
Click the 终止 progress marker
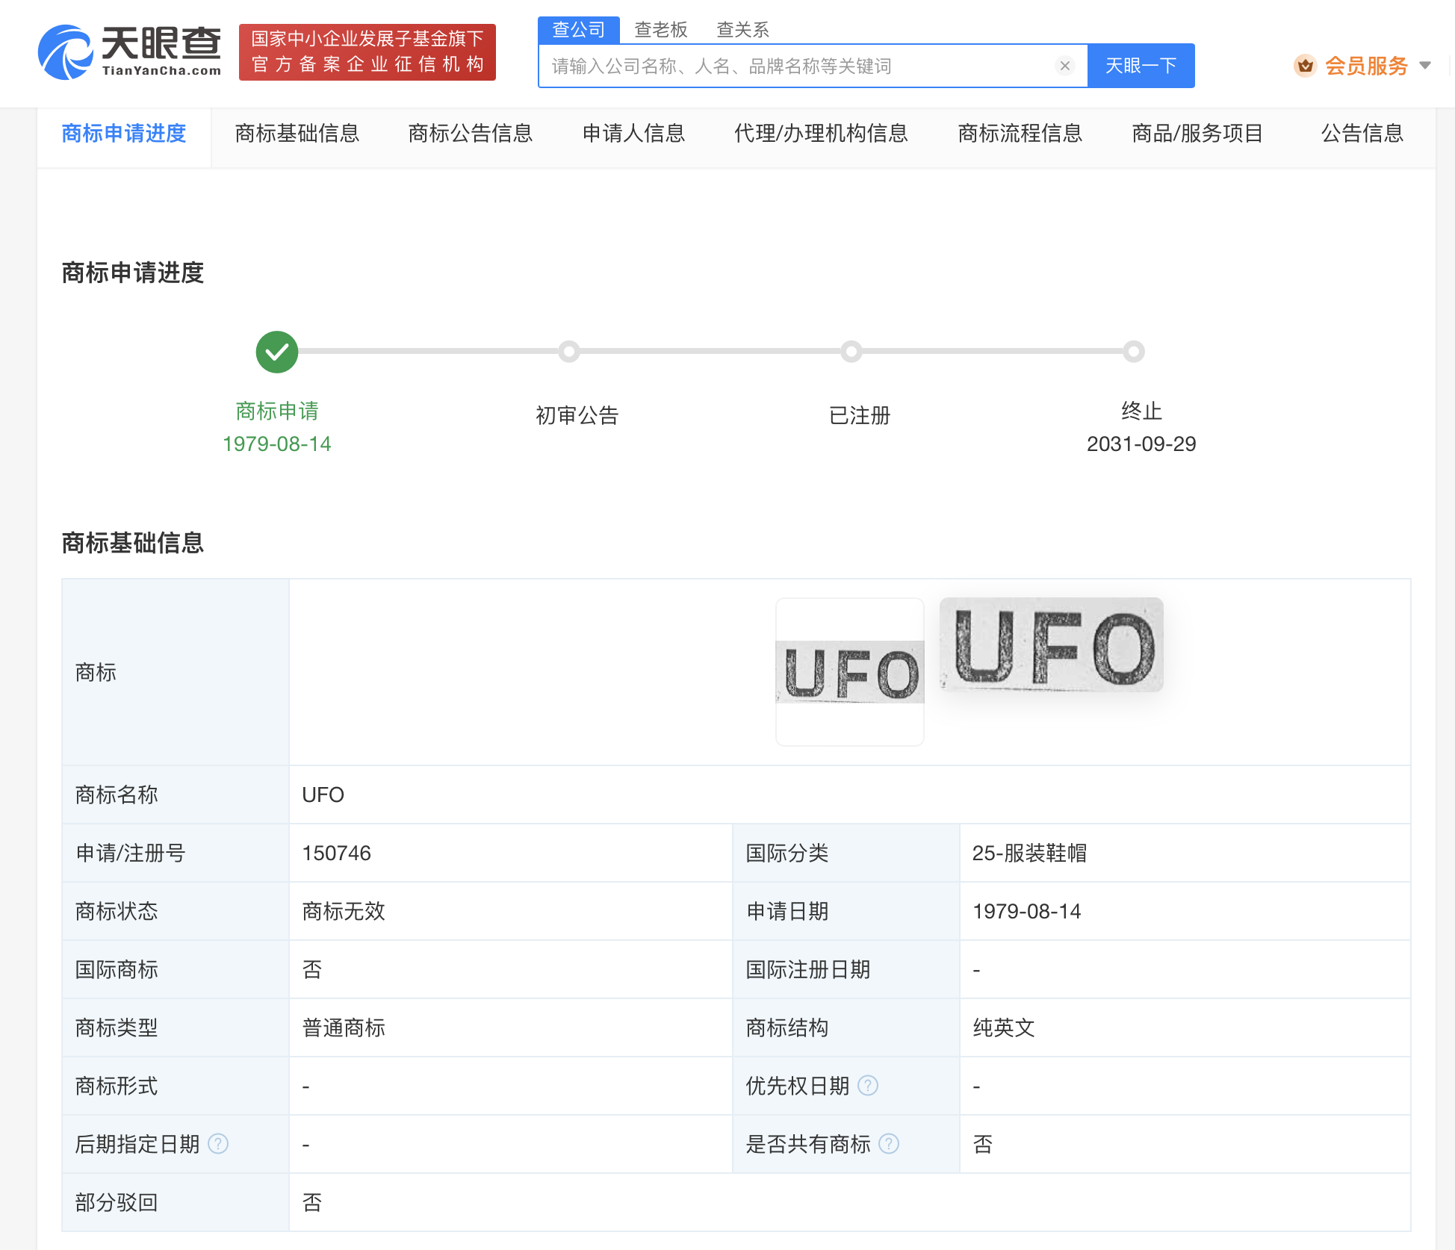(x=1134, y=352)
